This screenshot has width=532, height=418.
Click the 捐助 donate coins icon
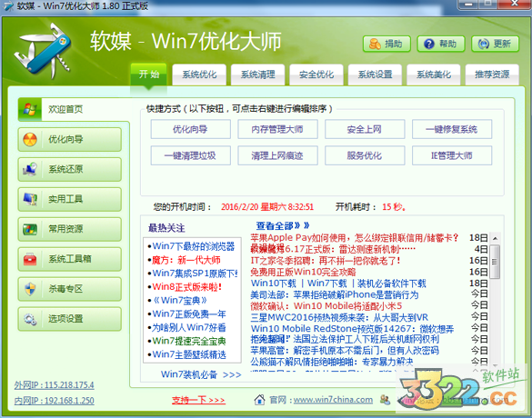click(375, 44)
